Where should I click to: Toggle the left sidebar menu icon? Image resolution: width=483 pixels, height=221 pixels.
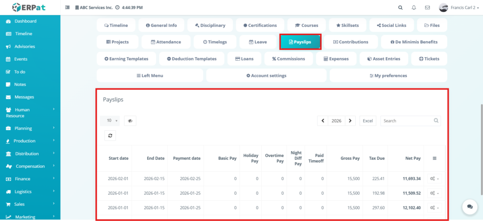[67, 8]
